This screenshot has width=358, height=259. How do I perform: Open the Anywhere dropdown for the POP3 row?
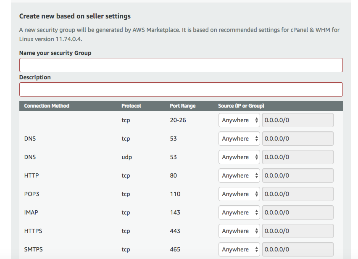point(239,194)
